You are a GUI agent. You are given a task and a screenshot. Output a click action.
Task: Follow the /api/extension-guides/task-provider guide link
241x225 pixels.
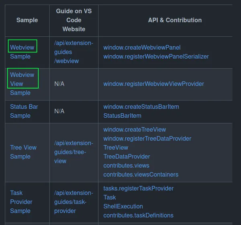(x=74, y=202)
